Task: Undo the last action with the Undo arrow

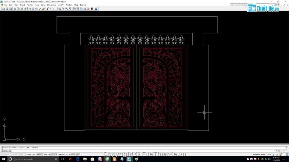Action: tap(48, 8)
